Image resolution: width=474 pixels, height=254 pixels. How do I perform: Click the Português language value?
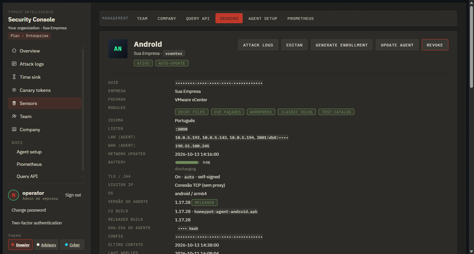(x=185, y=121)
